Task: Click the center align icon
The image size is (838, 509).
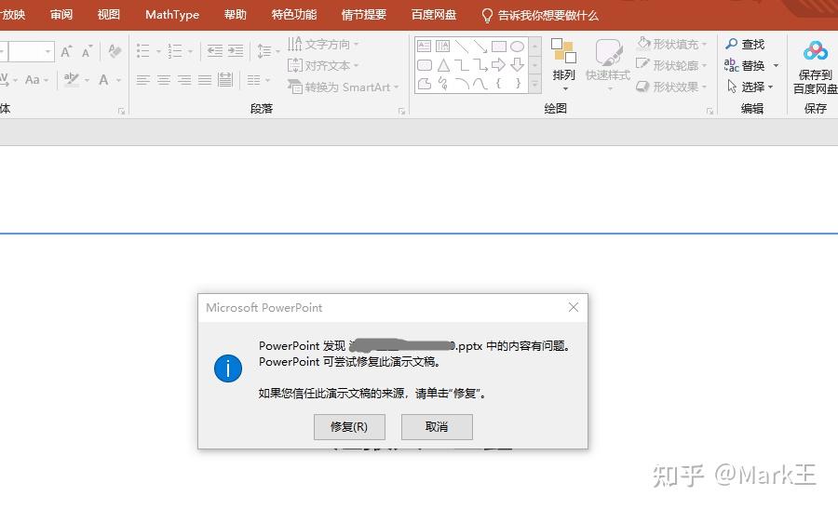Action: [164, 80]
